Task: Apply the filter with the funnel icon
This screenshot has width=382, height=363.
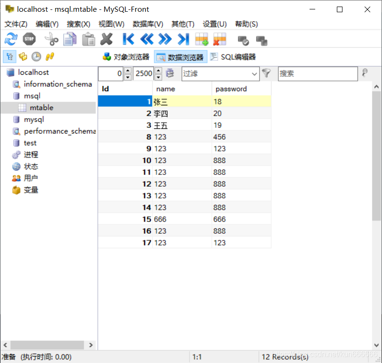Action: [266, 73]
